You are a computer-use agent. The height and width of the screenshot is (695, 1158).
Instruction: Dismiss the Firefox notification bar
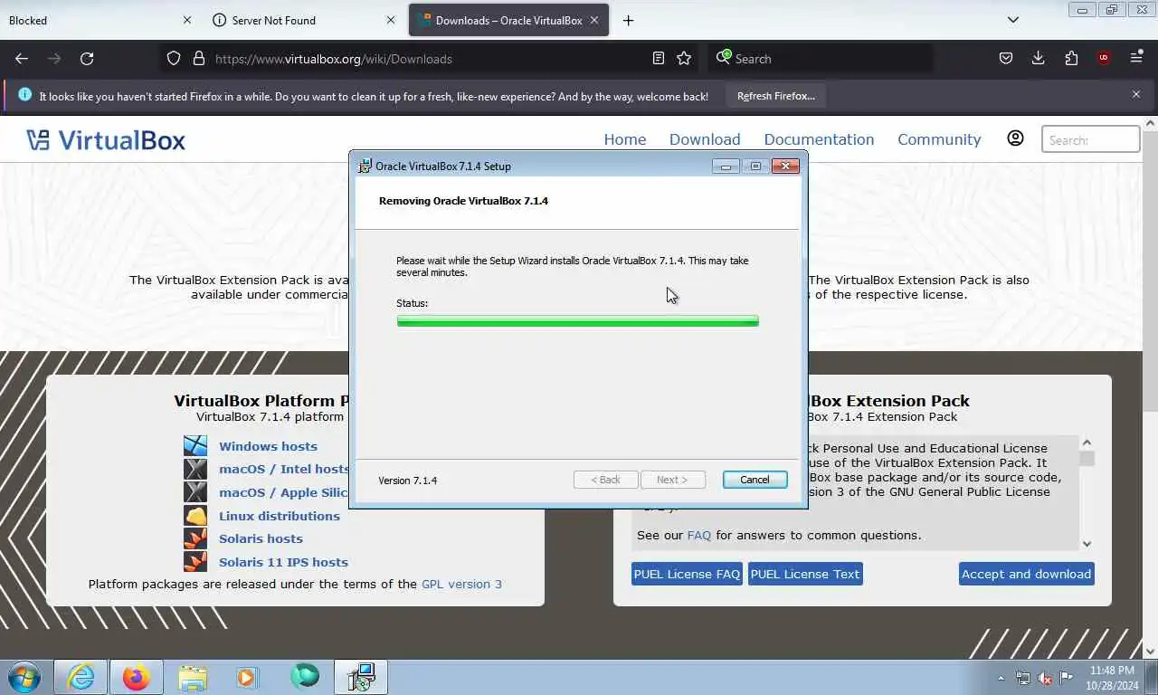1136,94
